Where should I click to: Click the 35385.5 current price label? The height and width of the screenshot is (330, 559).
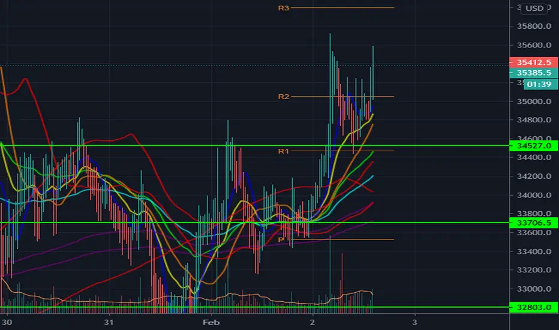click(x=534, y=73)
